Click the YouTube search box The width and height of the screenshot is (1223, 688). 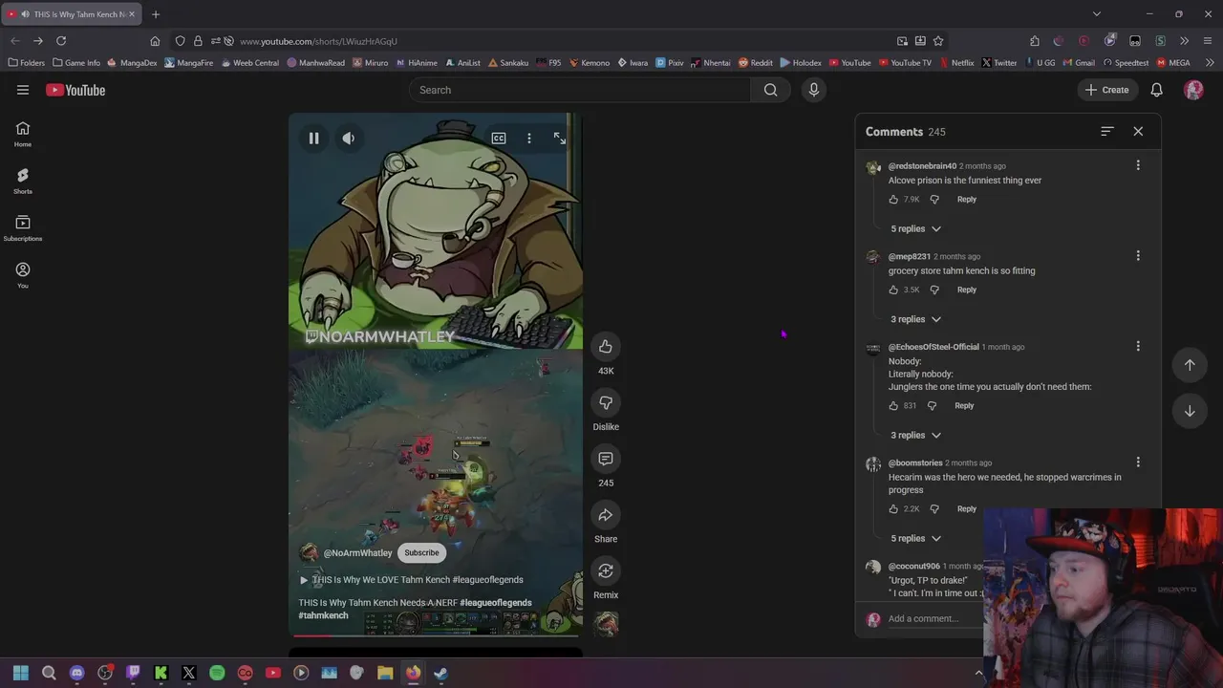[580, 90]
